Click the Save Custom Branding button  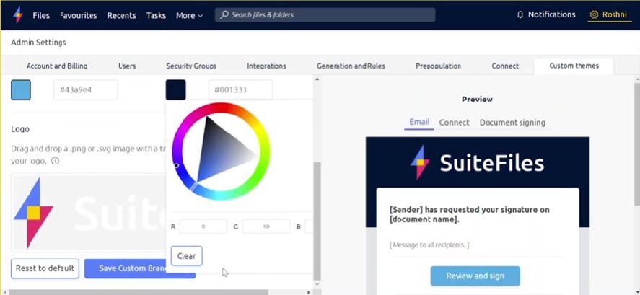pos(140,268)
